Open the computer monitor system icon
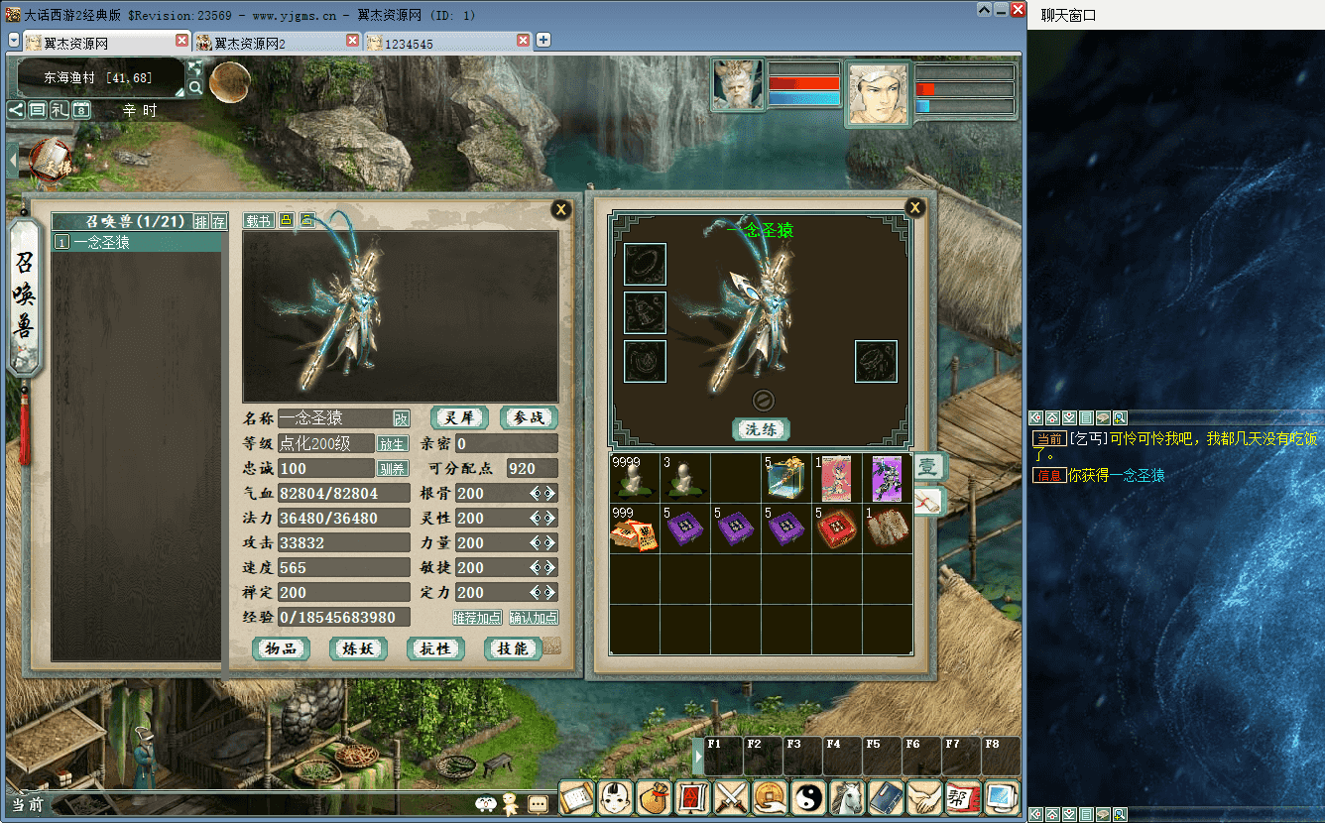The width and height of the screenshot is (1325, 823). pyautogui.click(x=1002, y=797)
